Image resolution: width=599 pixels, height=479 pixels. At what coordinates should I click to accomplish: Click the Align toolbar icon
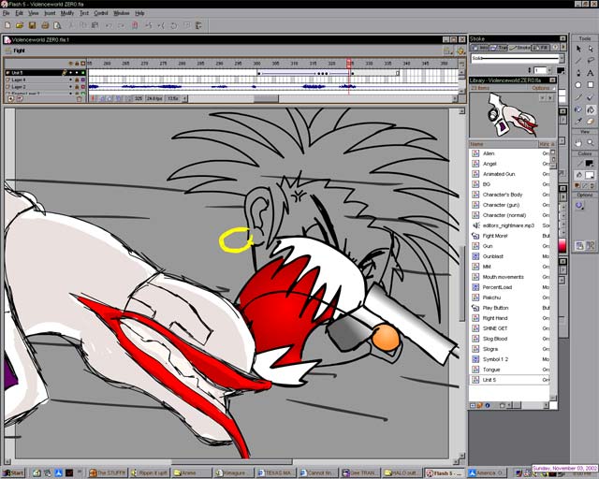pyautogui.click(x=198, y=25)
